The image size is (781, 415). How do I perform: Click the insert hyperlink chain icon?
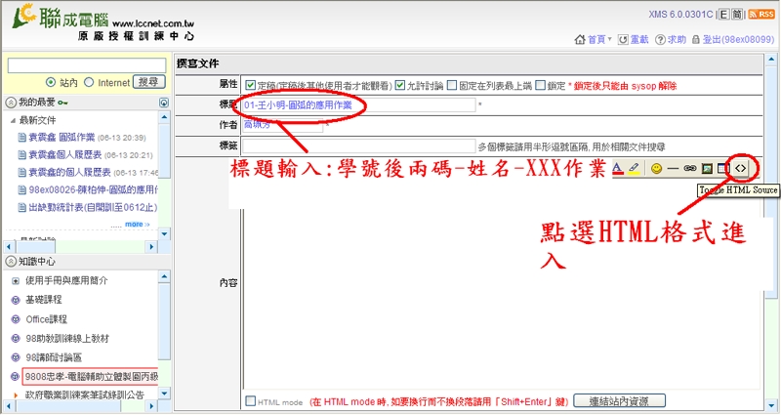point(689,168)
